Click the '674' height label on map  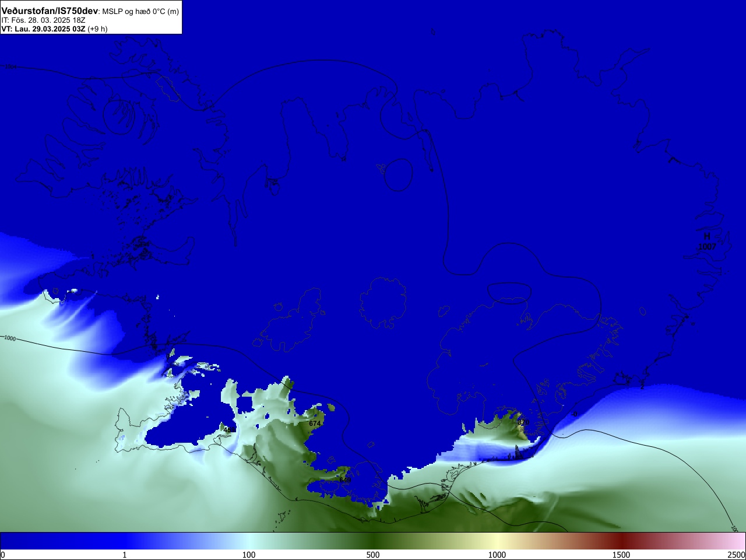(x=315, y=423)
